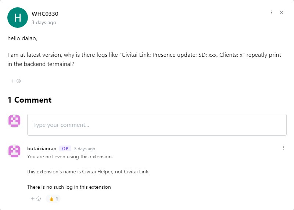This screenshot has width=294, height=210.
Task: Click butaixianran's pixel avatar on the comment
Action: click(14, 151)
